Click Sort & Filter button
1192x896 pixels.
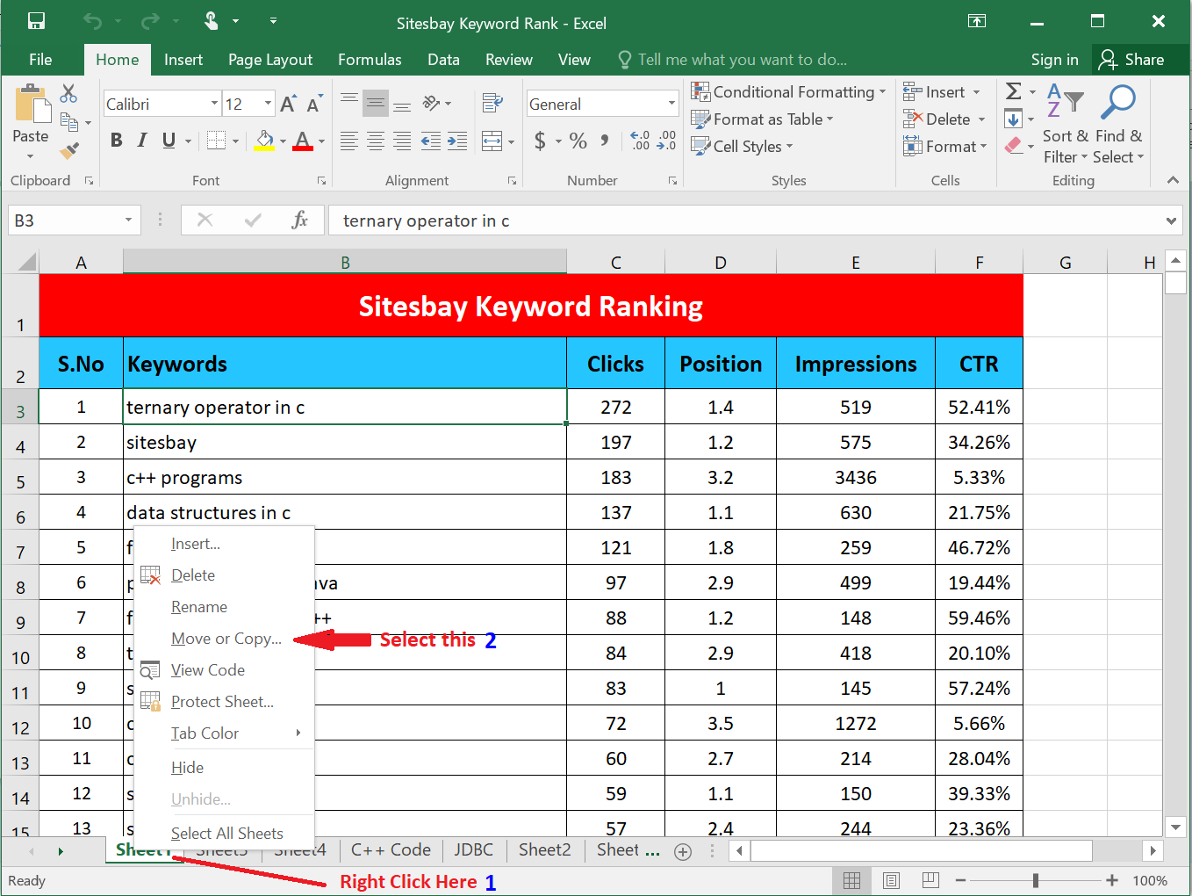point(1066,125)
